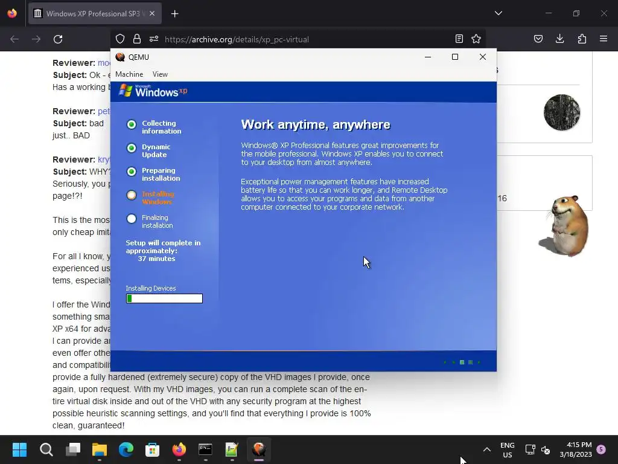Minimize the QEMU window
618x464 pixels.
(x=428, y=57)
